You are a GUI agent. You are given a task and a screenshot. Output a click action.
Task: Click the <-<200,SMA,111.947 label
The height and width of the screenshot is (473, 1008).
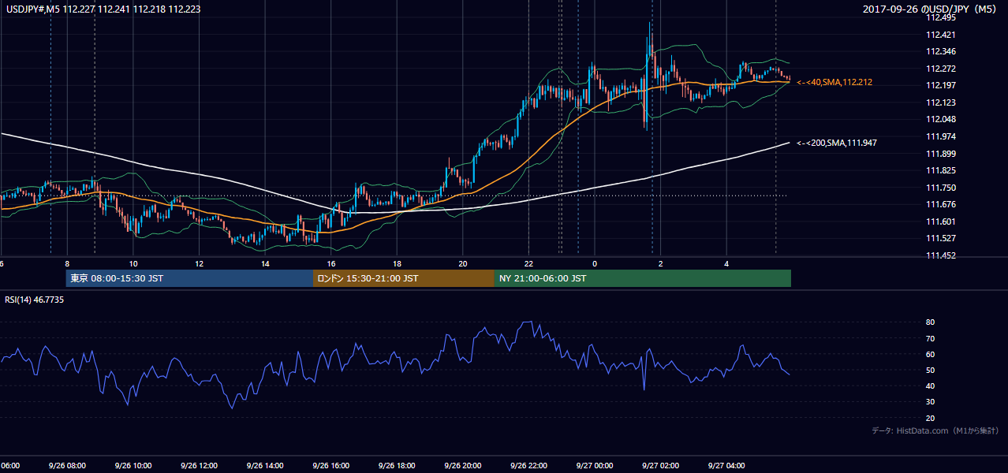point(837,143)
